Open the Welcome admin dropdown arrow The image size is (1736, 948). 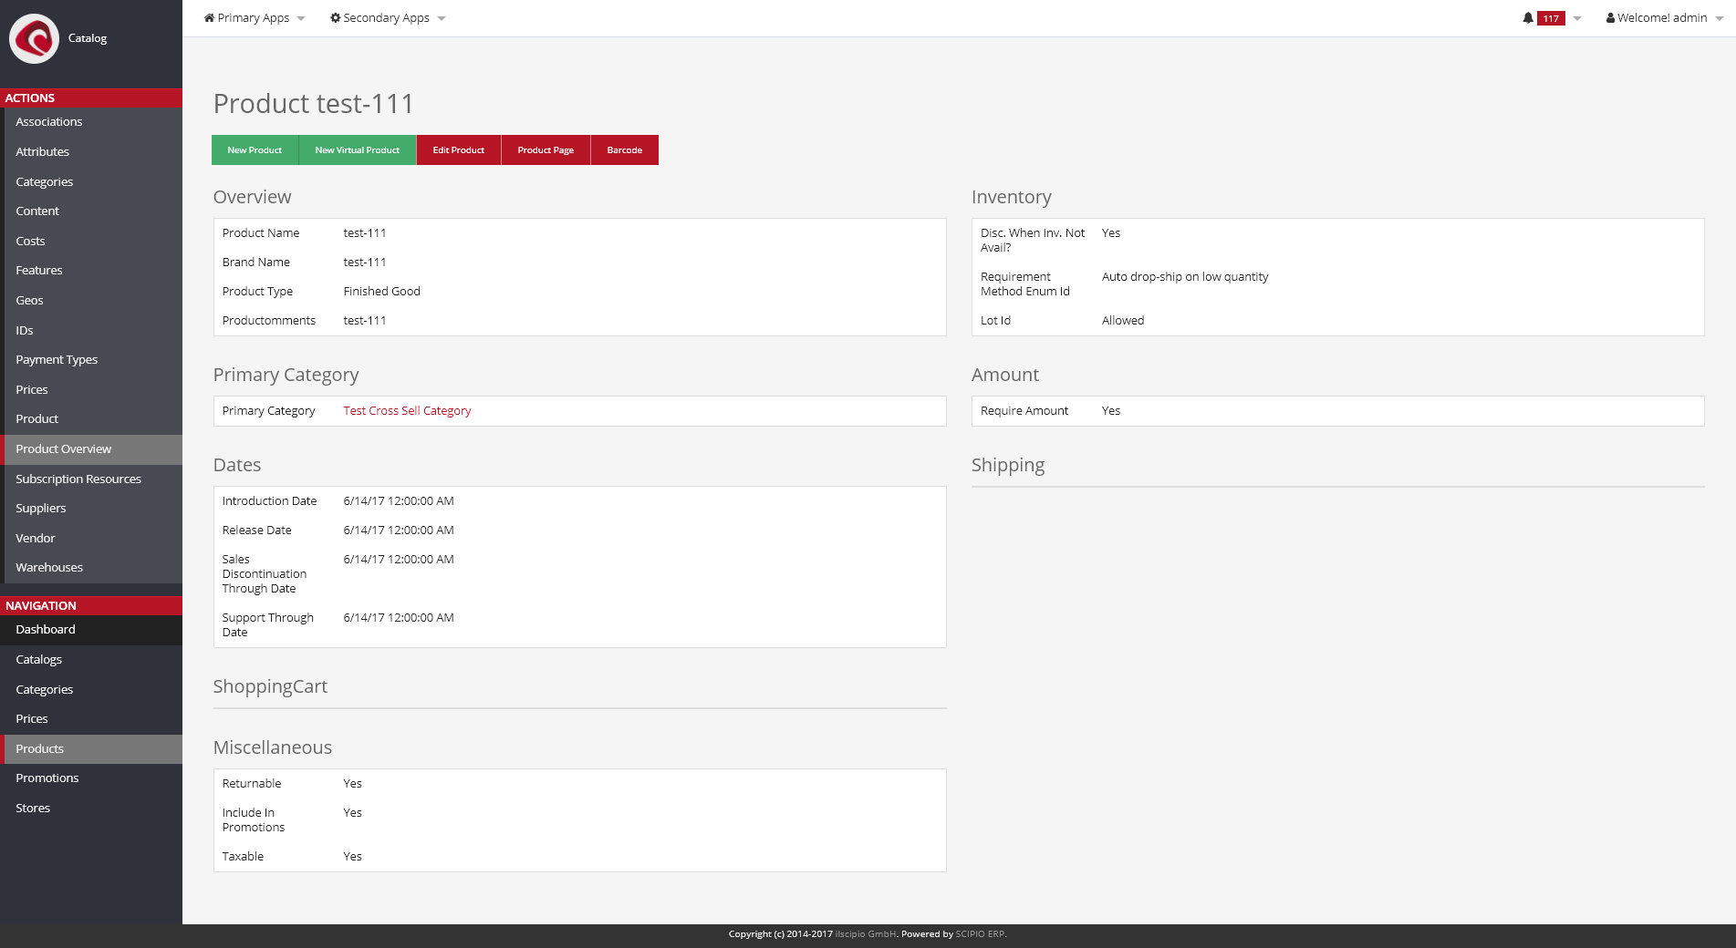click(1720, 19)
